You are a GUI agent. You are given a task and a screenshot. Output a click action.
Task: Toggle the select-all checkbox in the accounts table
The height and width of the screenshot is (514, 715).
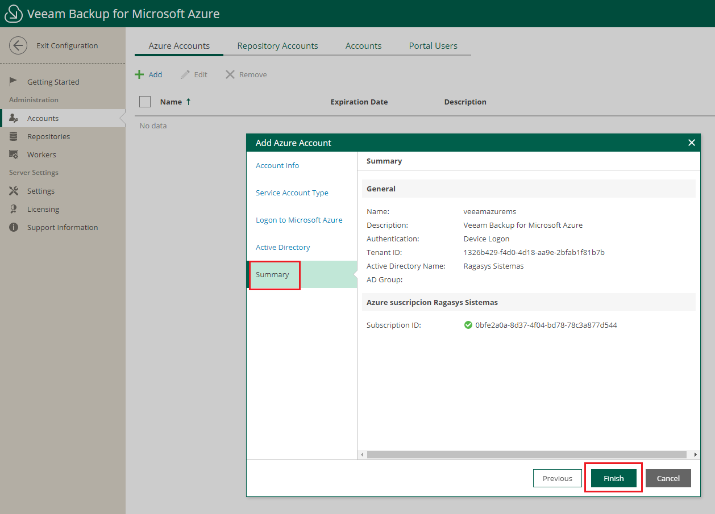(145, 101)
